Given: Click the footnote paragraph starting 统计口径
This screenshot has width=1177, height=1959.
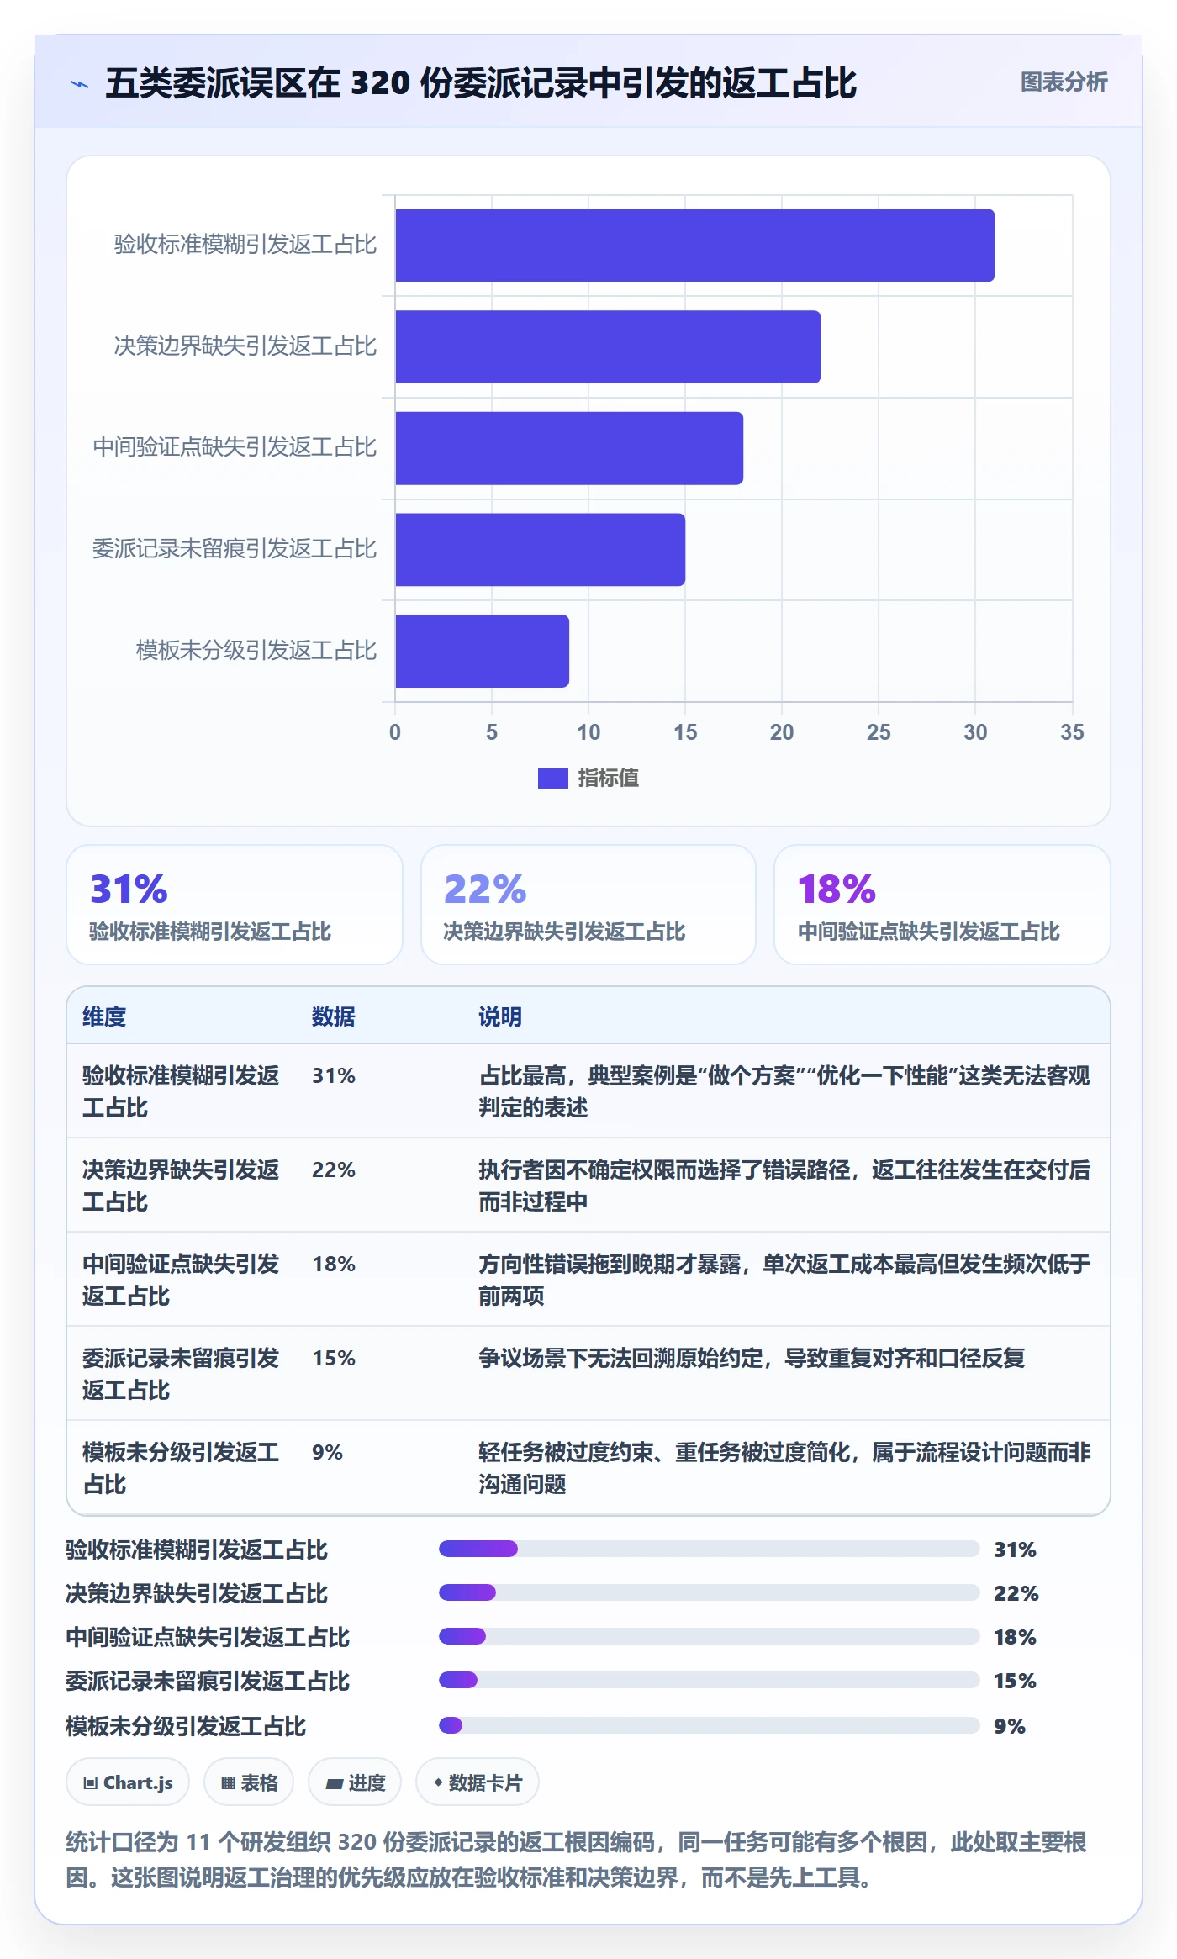Looking at the screenshot, I should 577,1859.
